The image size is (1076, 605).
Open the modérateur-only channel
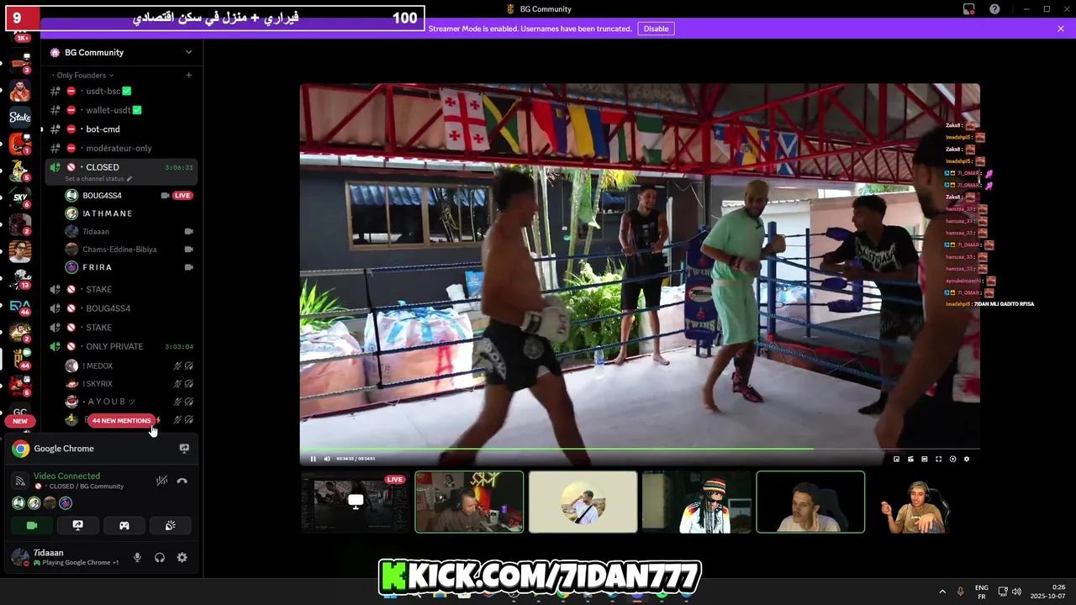pos(122,148)
